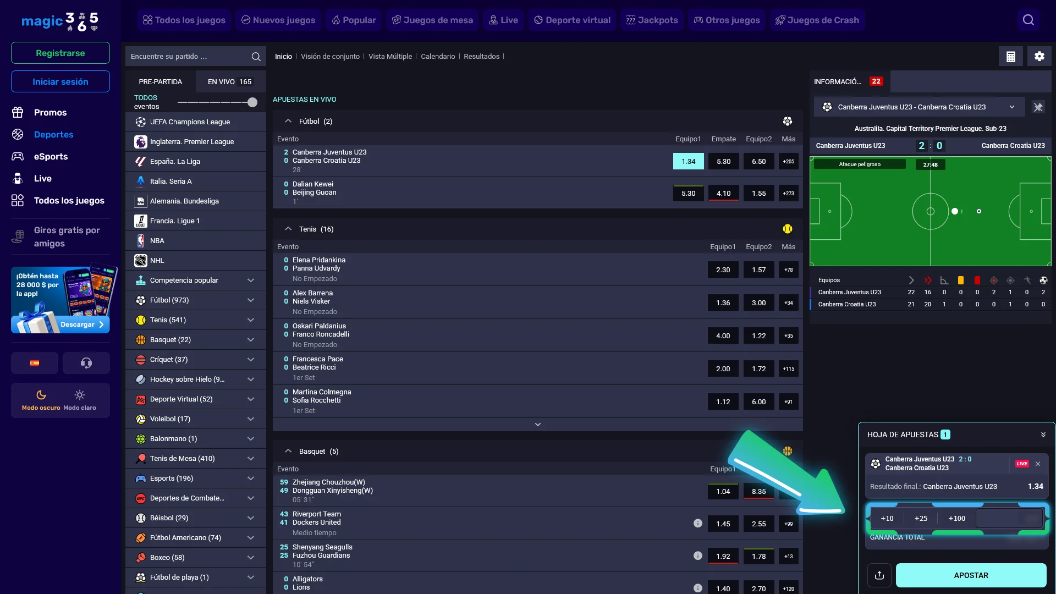Adjust the TODOS eventos time slider
The height and width of the screenshot is (594, 1056).
pos(252,102)
